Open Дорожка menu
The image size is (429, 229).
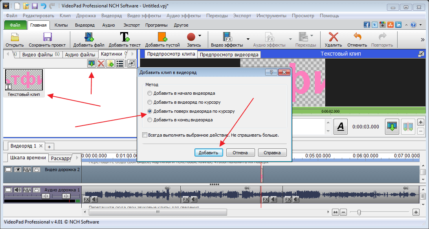point(86,16)
